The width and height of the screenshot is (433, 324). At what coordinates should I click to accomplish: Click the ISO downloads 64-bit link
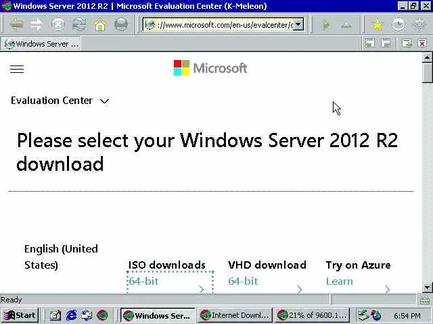143,281
